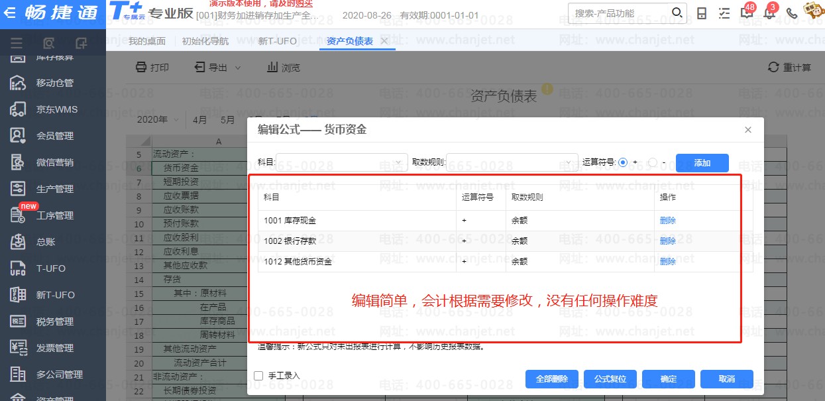Open the message icon with 48 badge
This screenshot has height=401, width=825.
pos(746,13)
